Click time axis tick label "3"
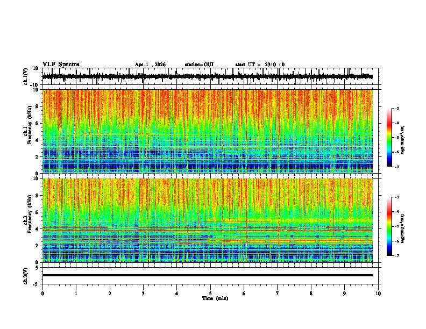The height and width of the screenshot is (329, 426). 143,294
